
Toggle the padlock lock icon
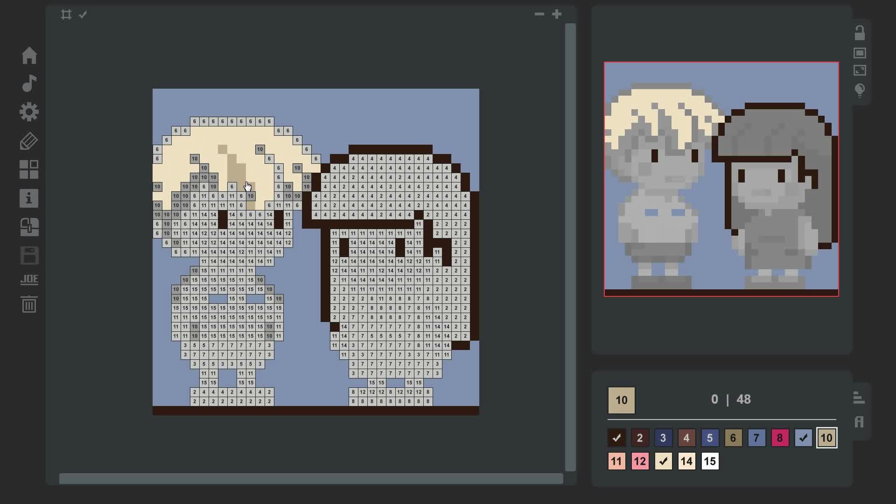tap(860, 33)
